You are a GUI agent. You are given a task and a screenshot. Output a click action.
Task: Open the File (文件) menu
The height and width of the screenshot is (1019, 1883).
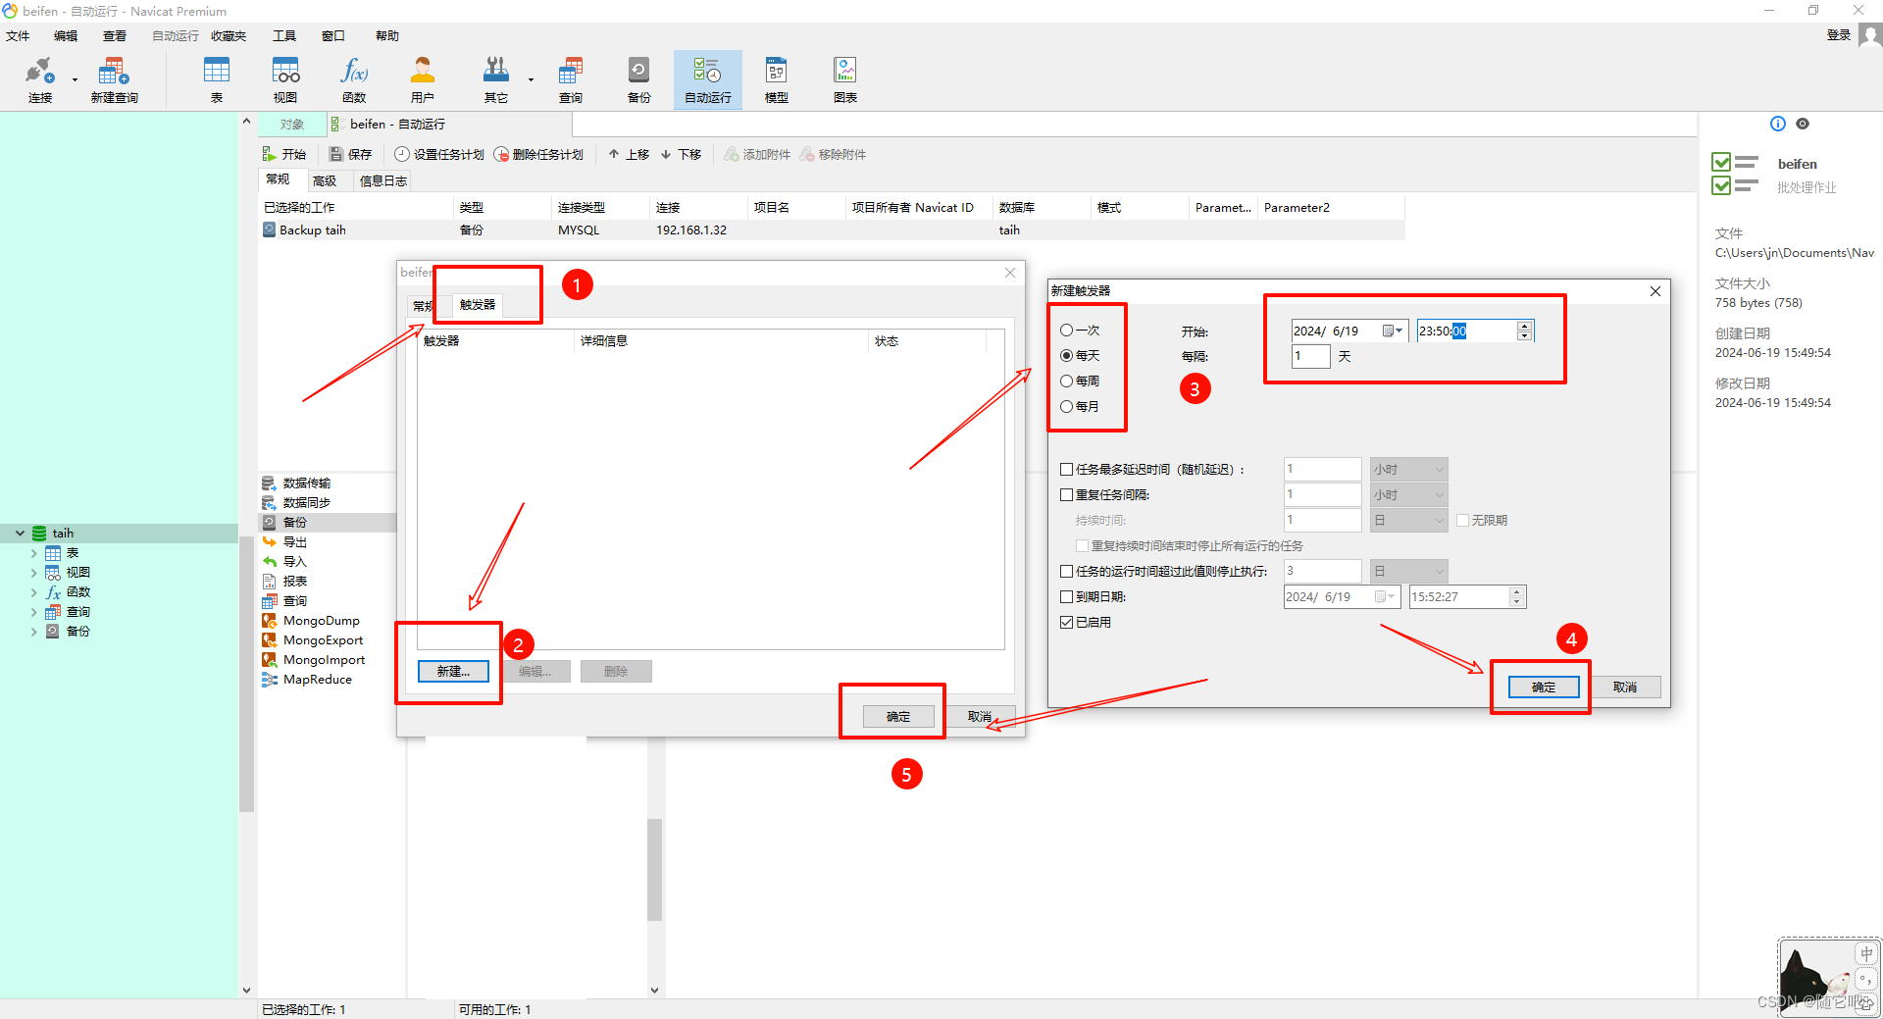18,35
